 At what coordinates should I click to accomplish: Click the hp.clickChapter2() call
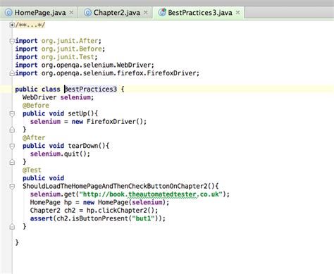click(x=120, y=211)
